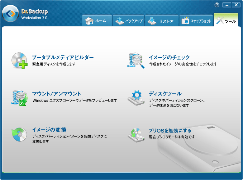243x180 pixels.
Task: Click the download arrow icon on リストア tab
Action: point(152,21)
